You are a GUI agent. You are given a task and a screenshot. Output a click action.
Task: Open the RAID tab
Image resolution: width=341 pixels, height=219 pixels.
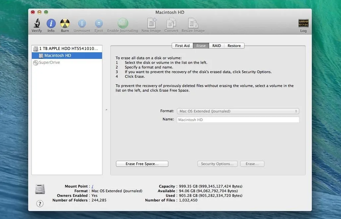coord(217,46)
